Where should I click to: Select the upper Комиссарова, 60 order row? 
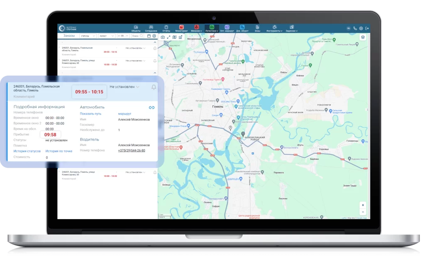(x=107, y=63)
